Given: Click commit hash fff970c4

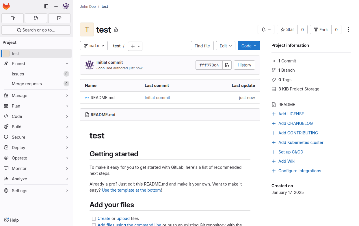Looking at the screenshot, I should coord(209,65).
